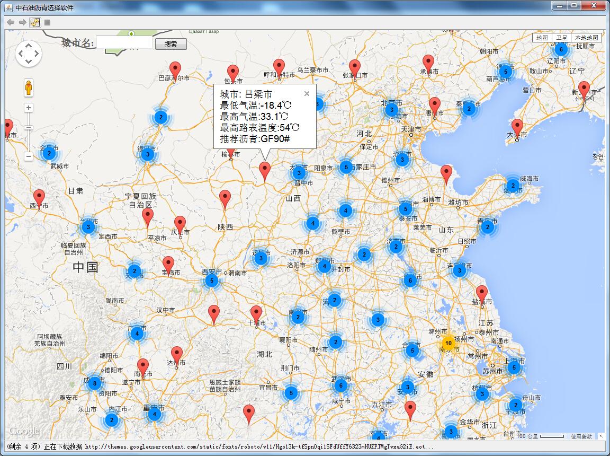Click the zoom slider handle

[29, 127]
